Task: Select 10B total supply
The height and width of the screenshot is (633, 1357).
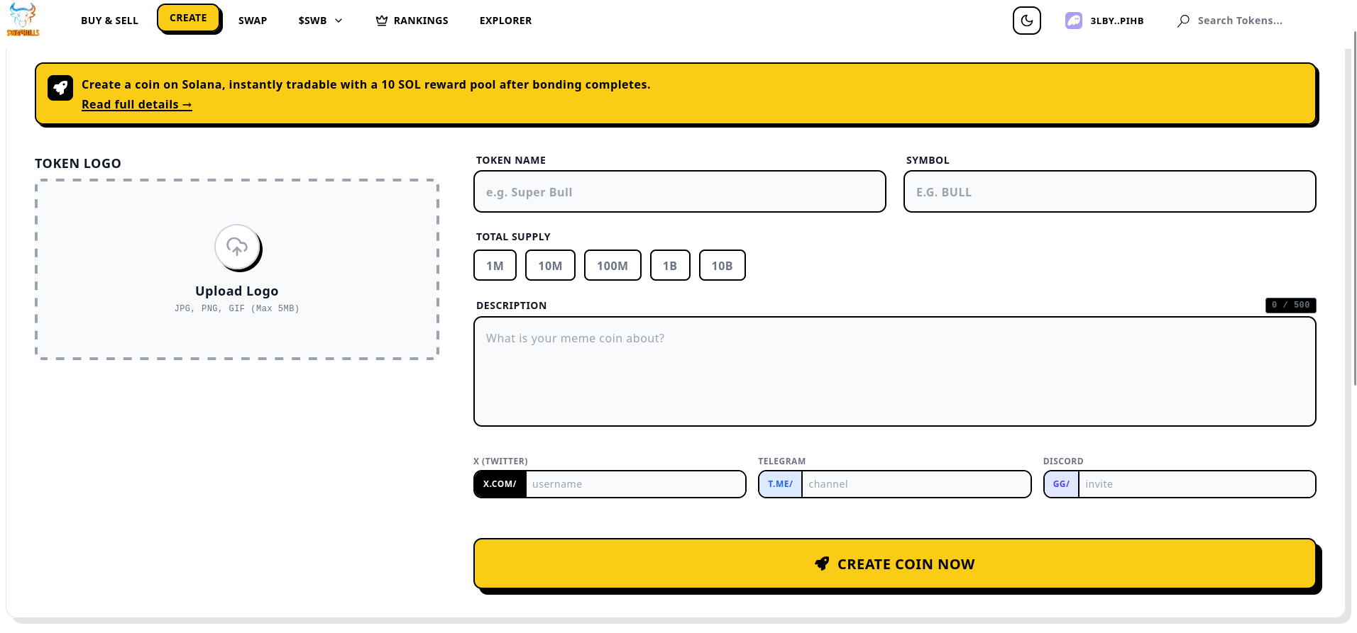Action: tap(723, 265)
